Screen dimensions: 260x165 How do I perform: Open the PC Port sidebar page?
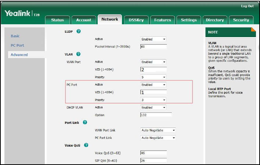[17, 45]
